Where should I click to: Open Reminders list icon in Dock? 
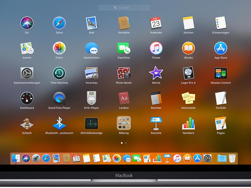click(x=96, y=158)
